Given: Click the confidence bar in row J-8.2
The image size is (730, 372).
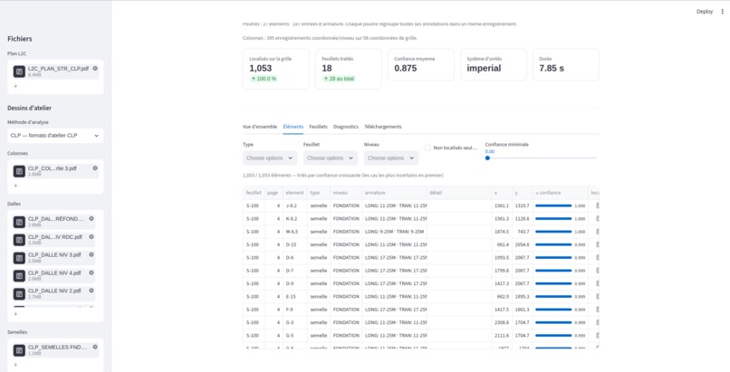Looking at the screenshot, I should point(553,205).
